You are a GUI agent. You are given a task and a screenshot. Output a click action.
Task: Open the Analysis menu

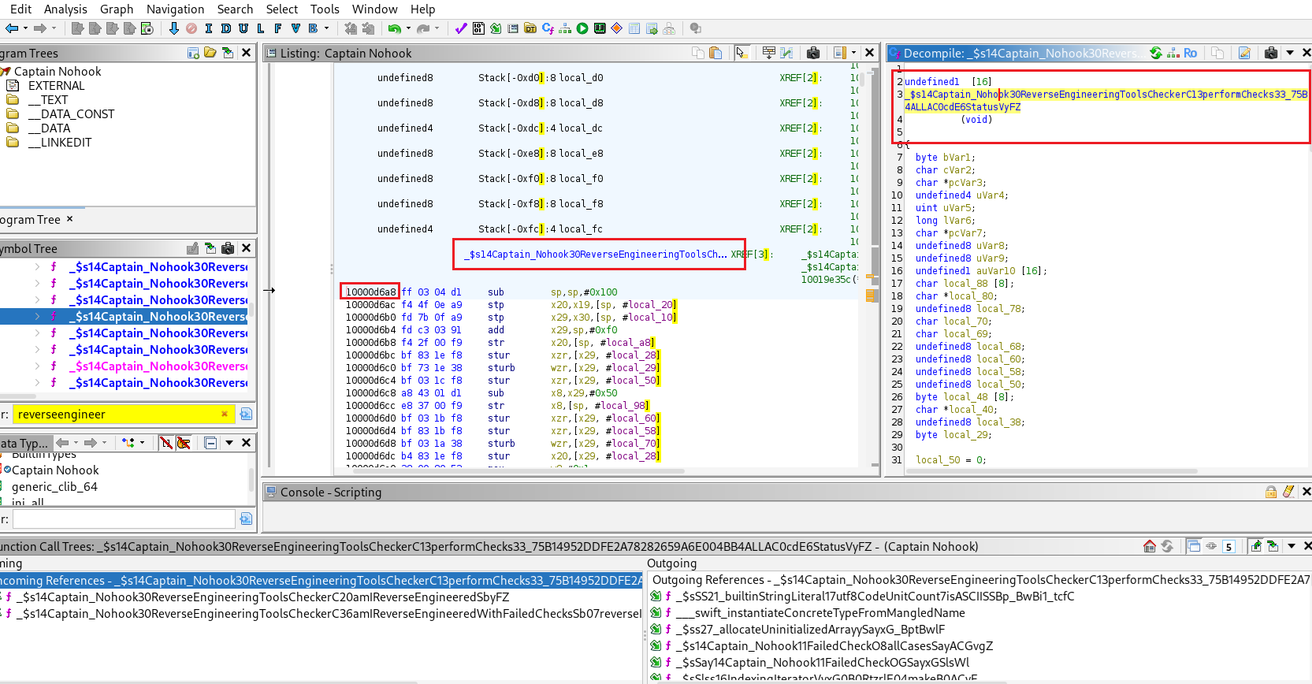(65, 9)
